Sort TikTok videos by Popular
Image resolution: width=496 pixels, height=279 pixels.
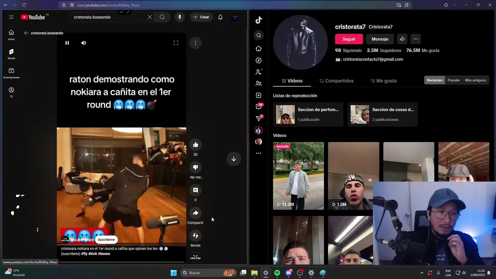coord(454,80)
